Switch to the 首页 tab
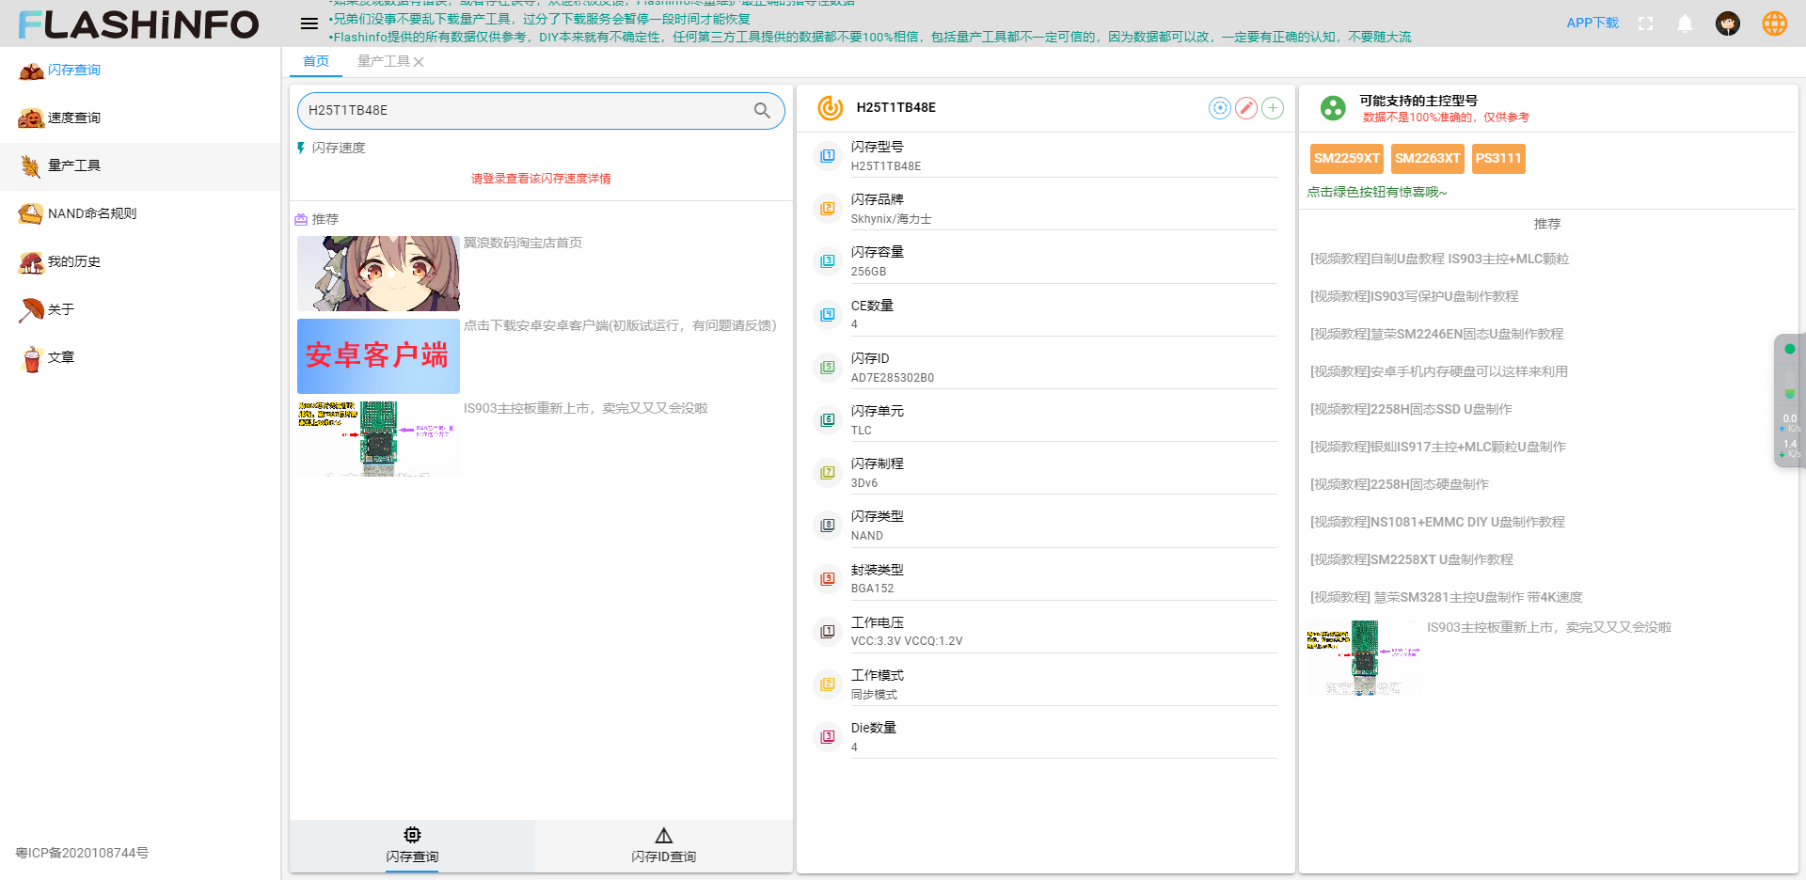The image size is (1806, 880). click(x=316, y=62)
